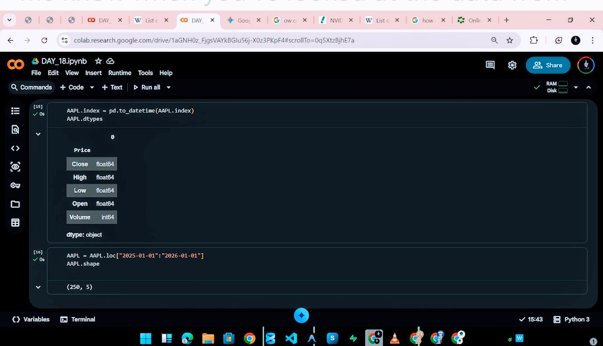This screenshot has width=603, height=346.
Task: Open the browser extensions puzzle icon
Action: (534, 40)
